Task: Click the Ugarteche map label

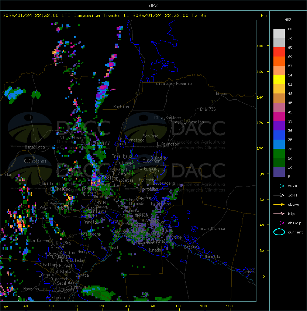Action: [x=91, y=234]
